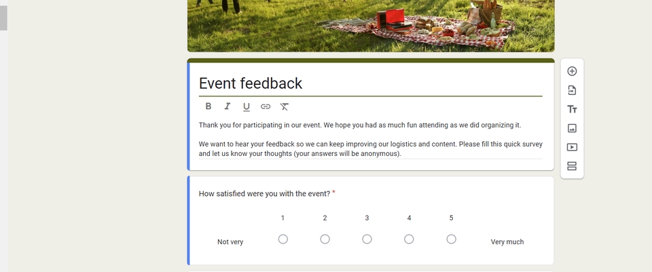The width and height of the screenshot is (652, 272).
Task: Choose rating 3 radio button
Action: tap(367, 239)
